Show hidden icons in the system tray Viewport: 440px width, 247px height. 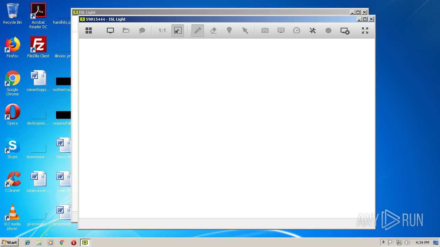coord(383,243)
